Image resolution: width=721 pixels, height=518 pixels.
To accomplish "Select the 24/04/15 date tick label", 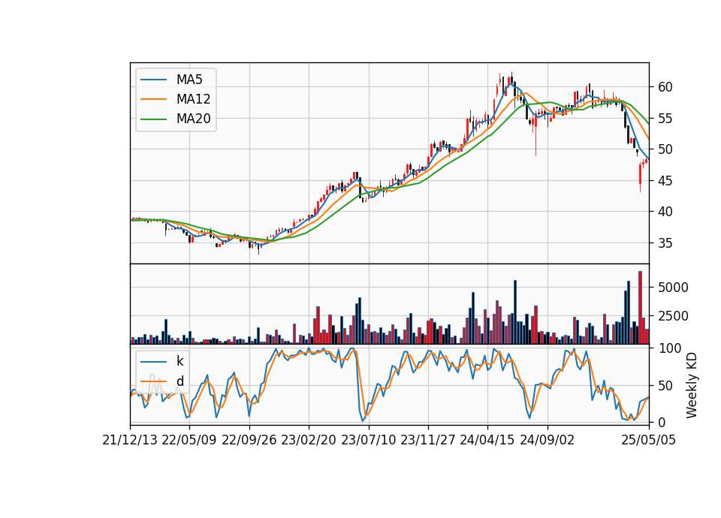I will pyautogui.click(x=487, y=441).
